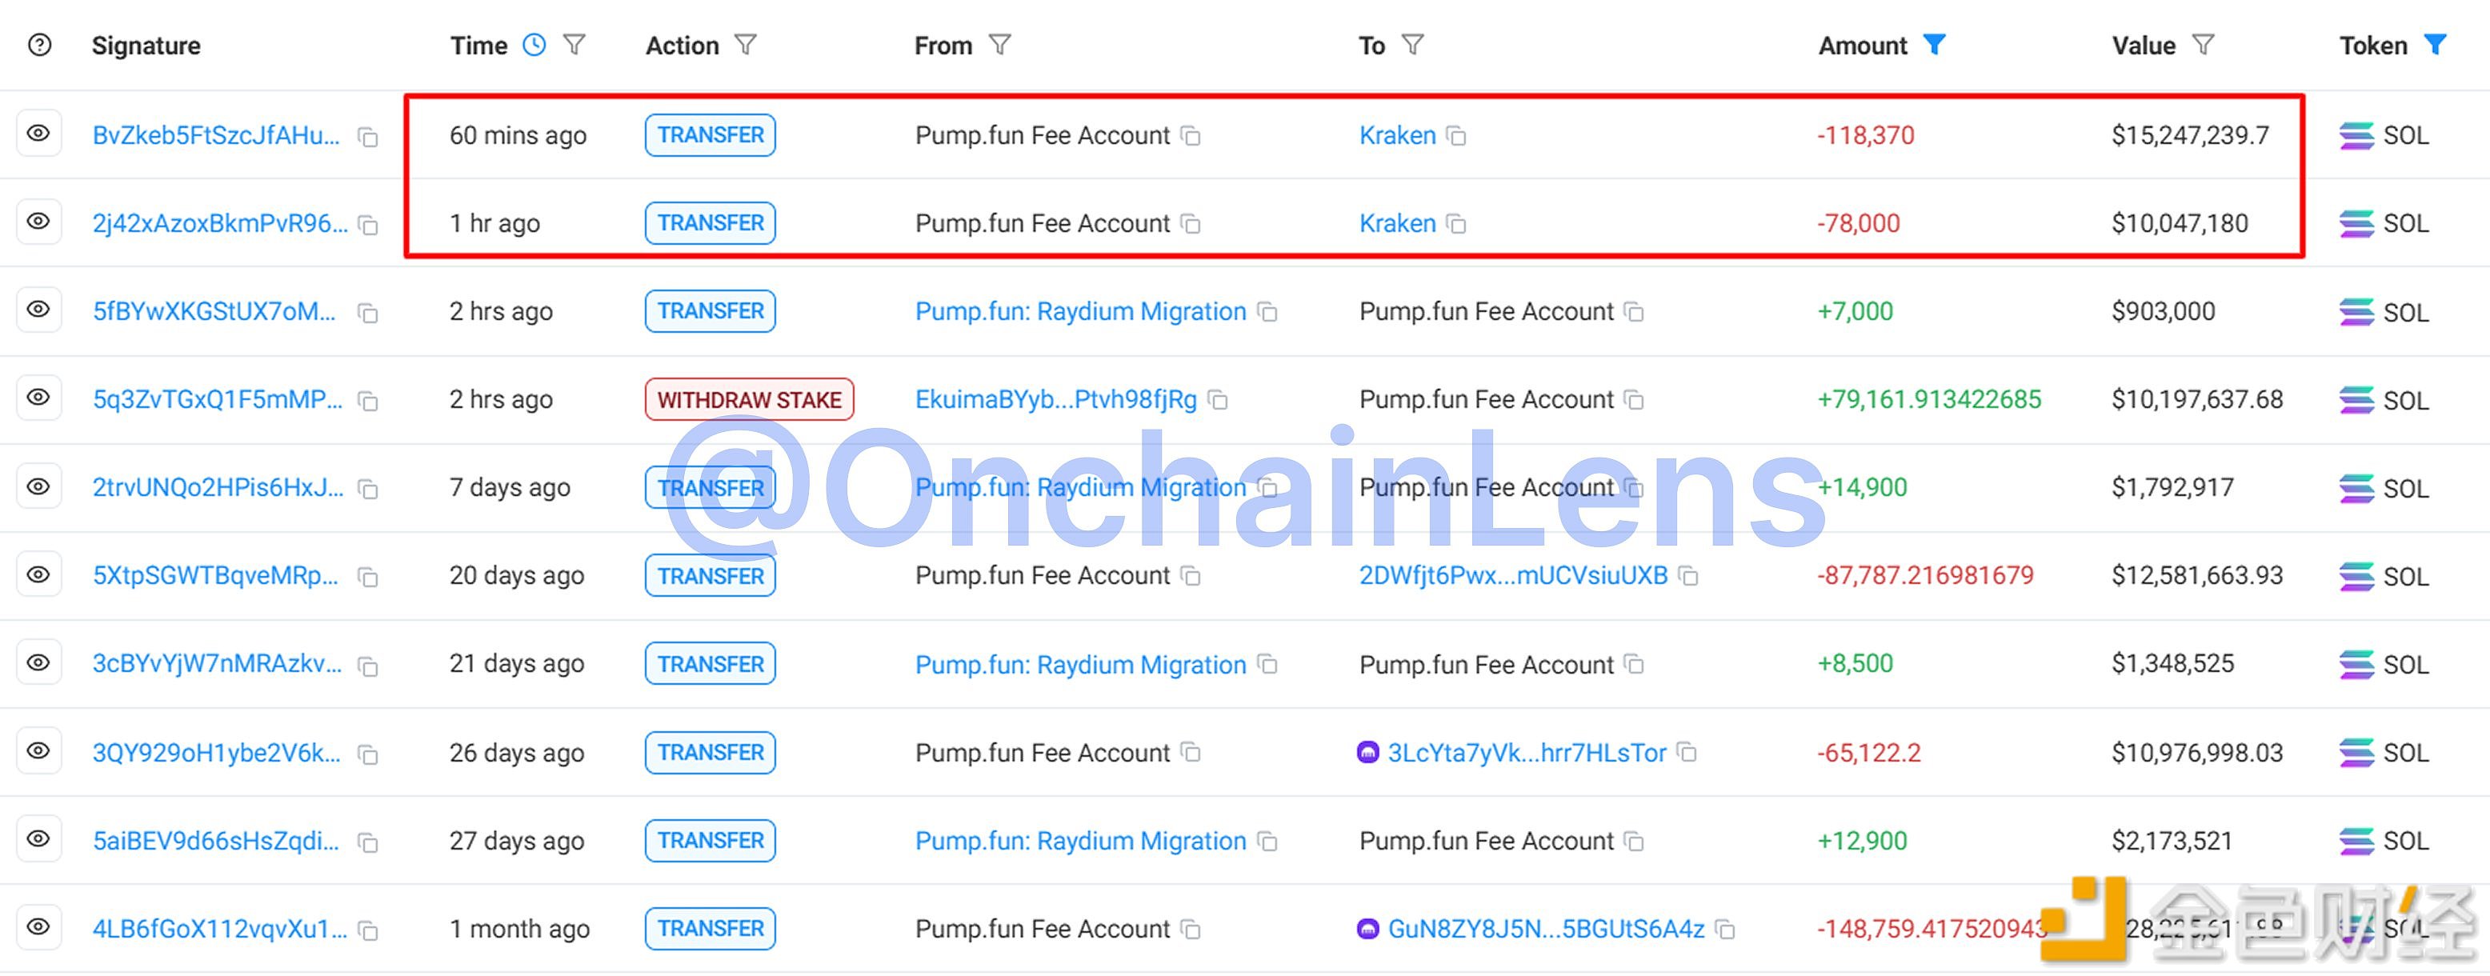Open Pump.fun: Raydium Migration link, 2 hrs ago
Screen dimensions: 2490x976
pyautogui.click(x=1079, y=311)
